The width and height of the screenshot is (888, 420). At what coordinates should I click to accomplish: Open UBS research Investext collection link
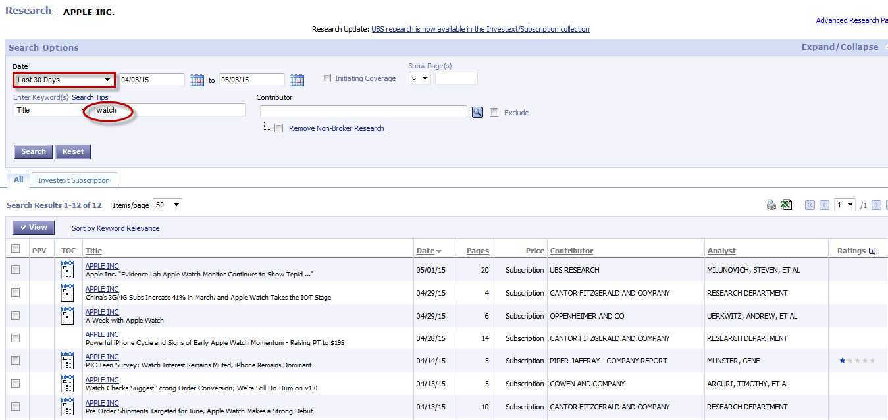coord(481,29)
